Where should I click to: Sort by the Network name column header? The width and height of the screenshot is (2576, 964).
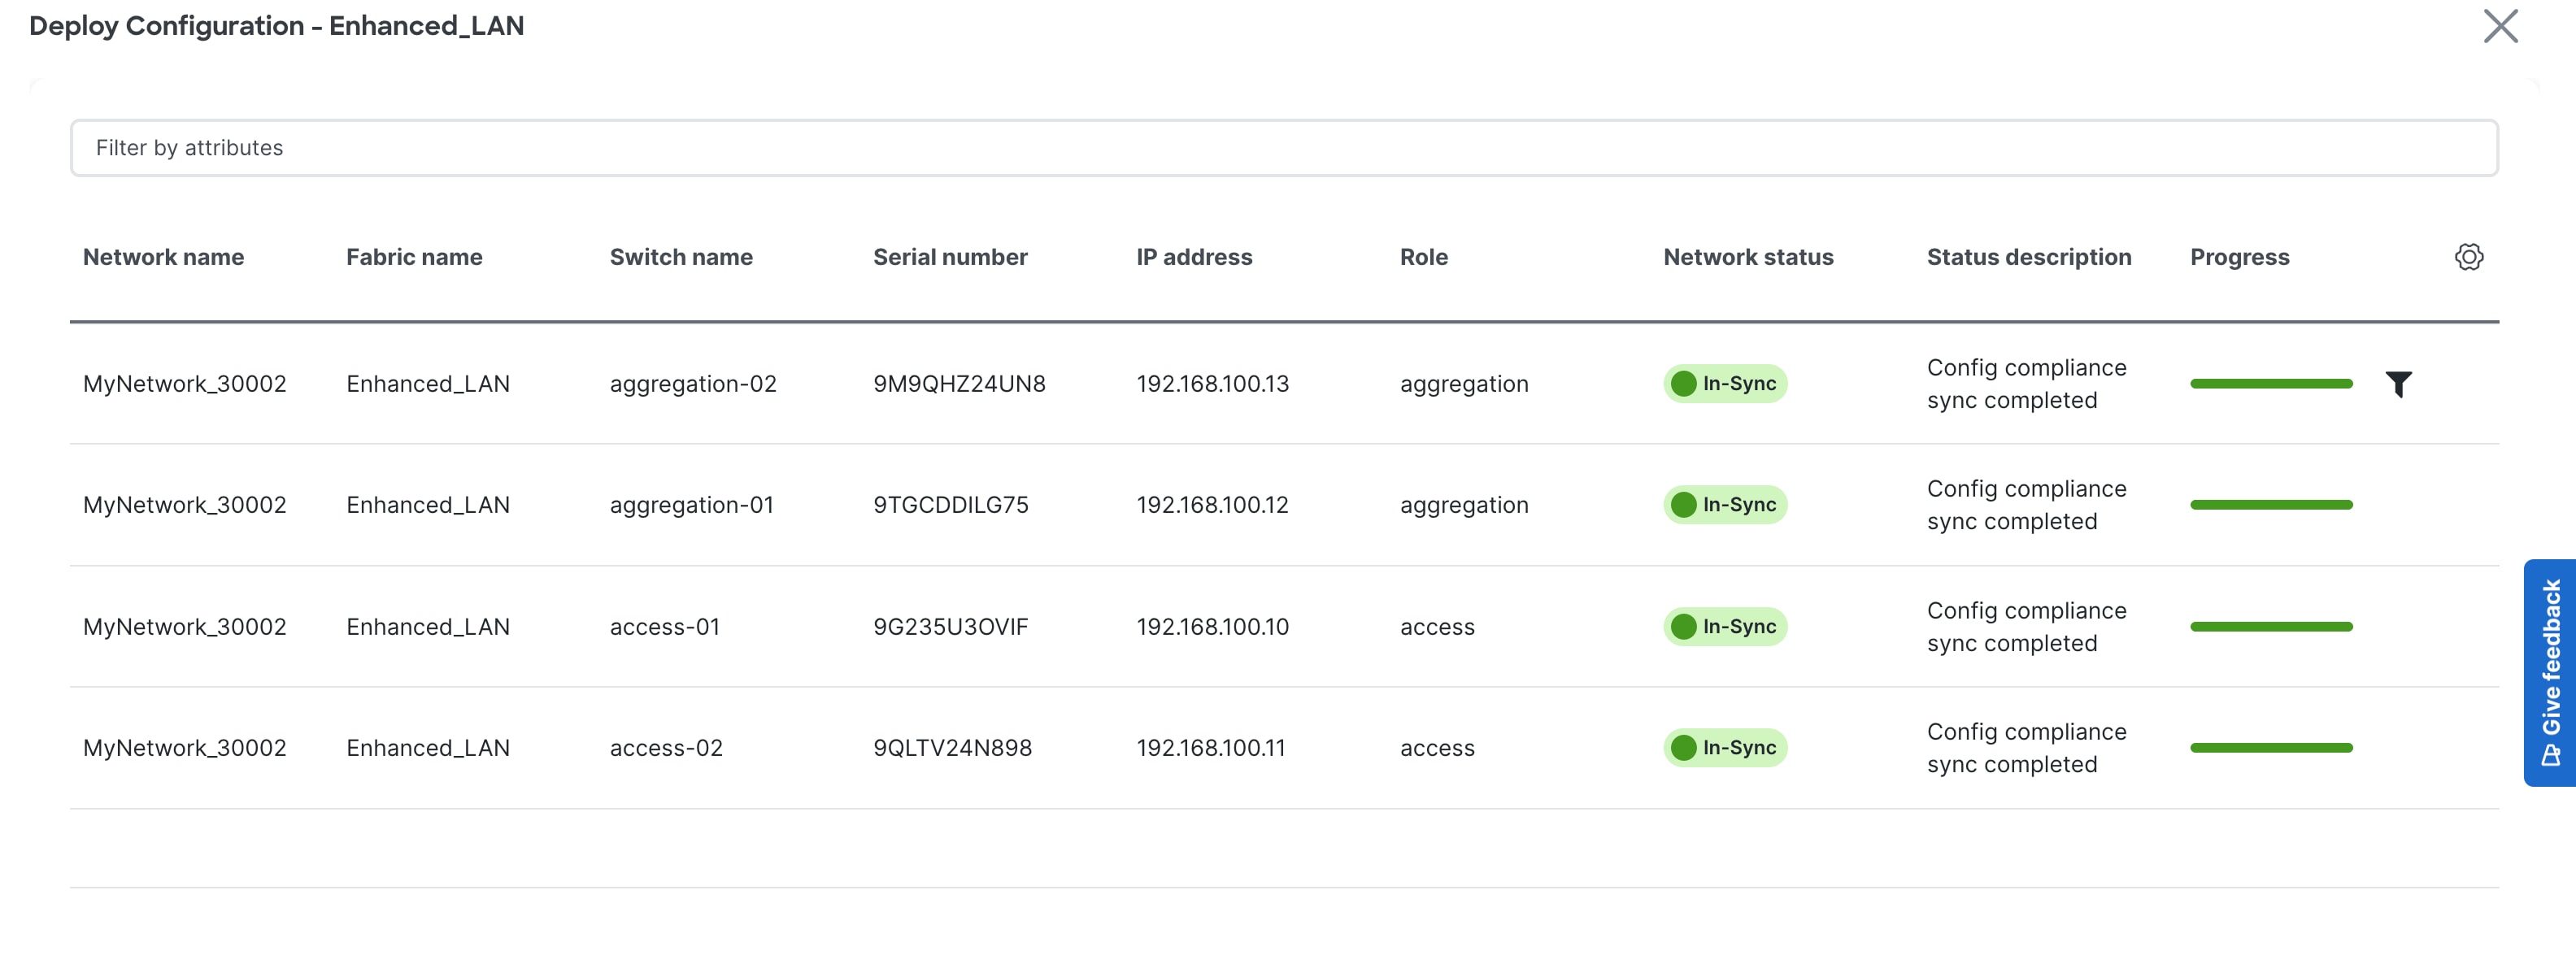[163, 257]
